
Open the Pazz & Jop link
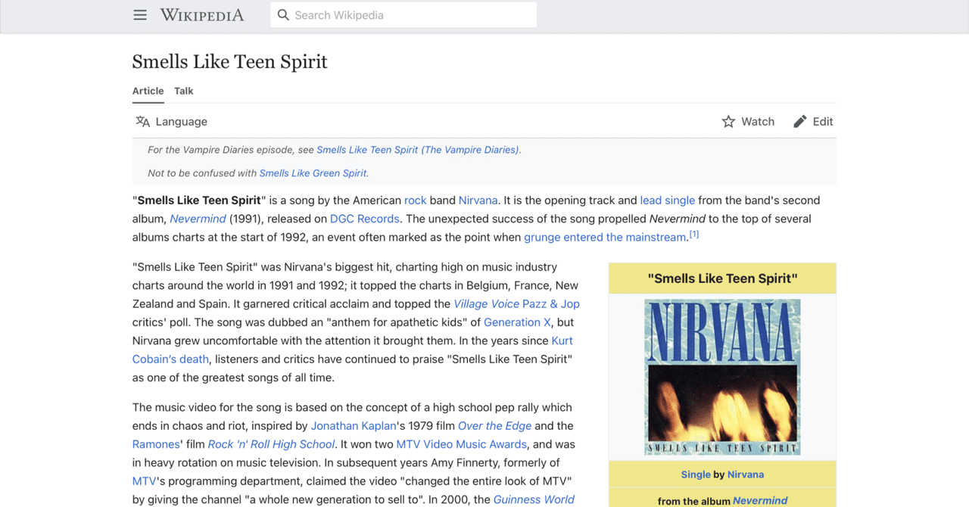pos(551,304)
